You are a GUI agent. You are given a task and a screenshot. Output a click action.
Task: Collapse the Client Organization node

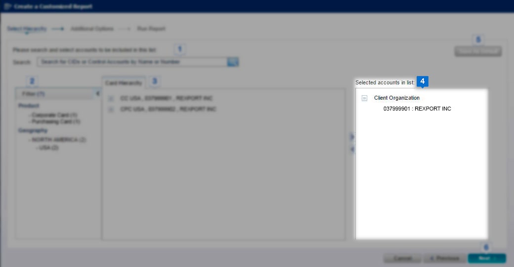point(364,98)
